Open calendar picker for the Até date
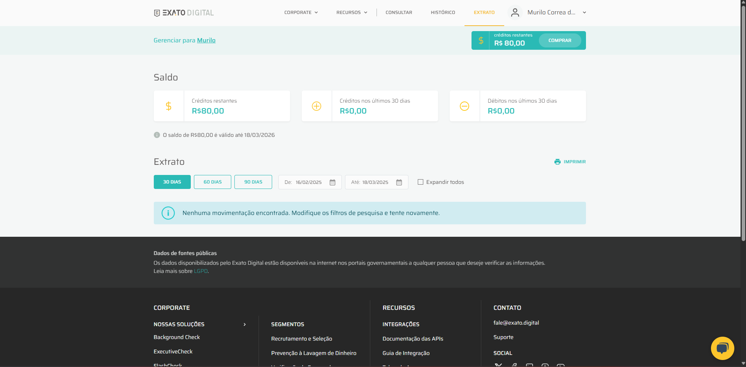The width and height of the screenshot is (746, 367). [399, 182]
